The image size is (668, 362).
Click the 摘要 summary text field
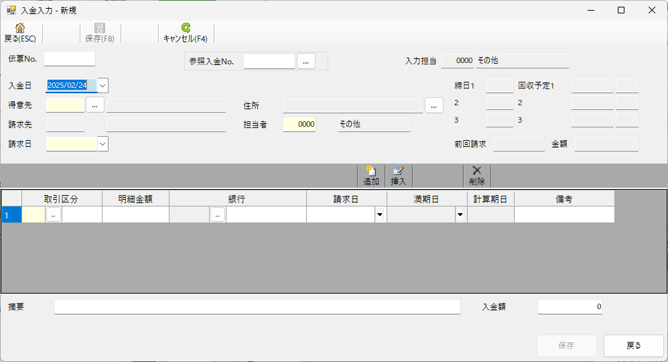point(257,307)
